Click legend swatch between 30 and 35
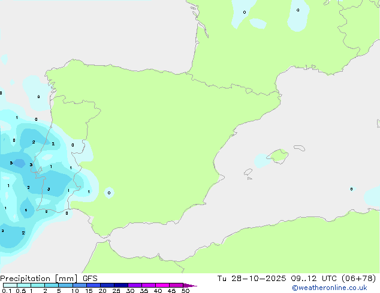This screenshot has width=380, height=293. (135, 285)
